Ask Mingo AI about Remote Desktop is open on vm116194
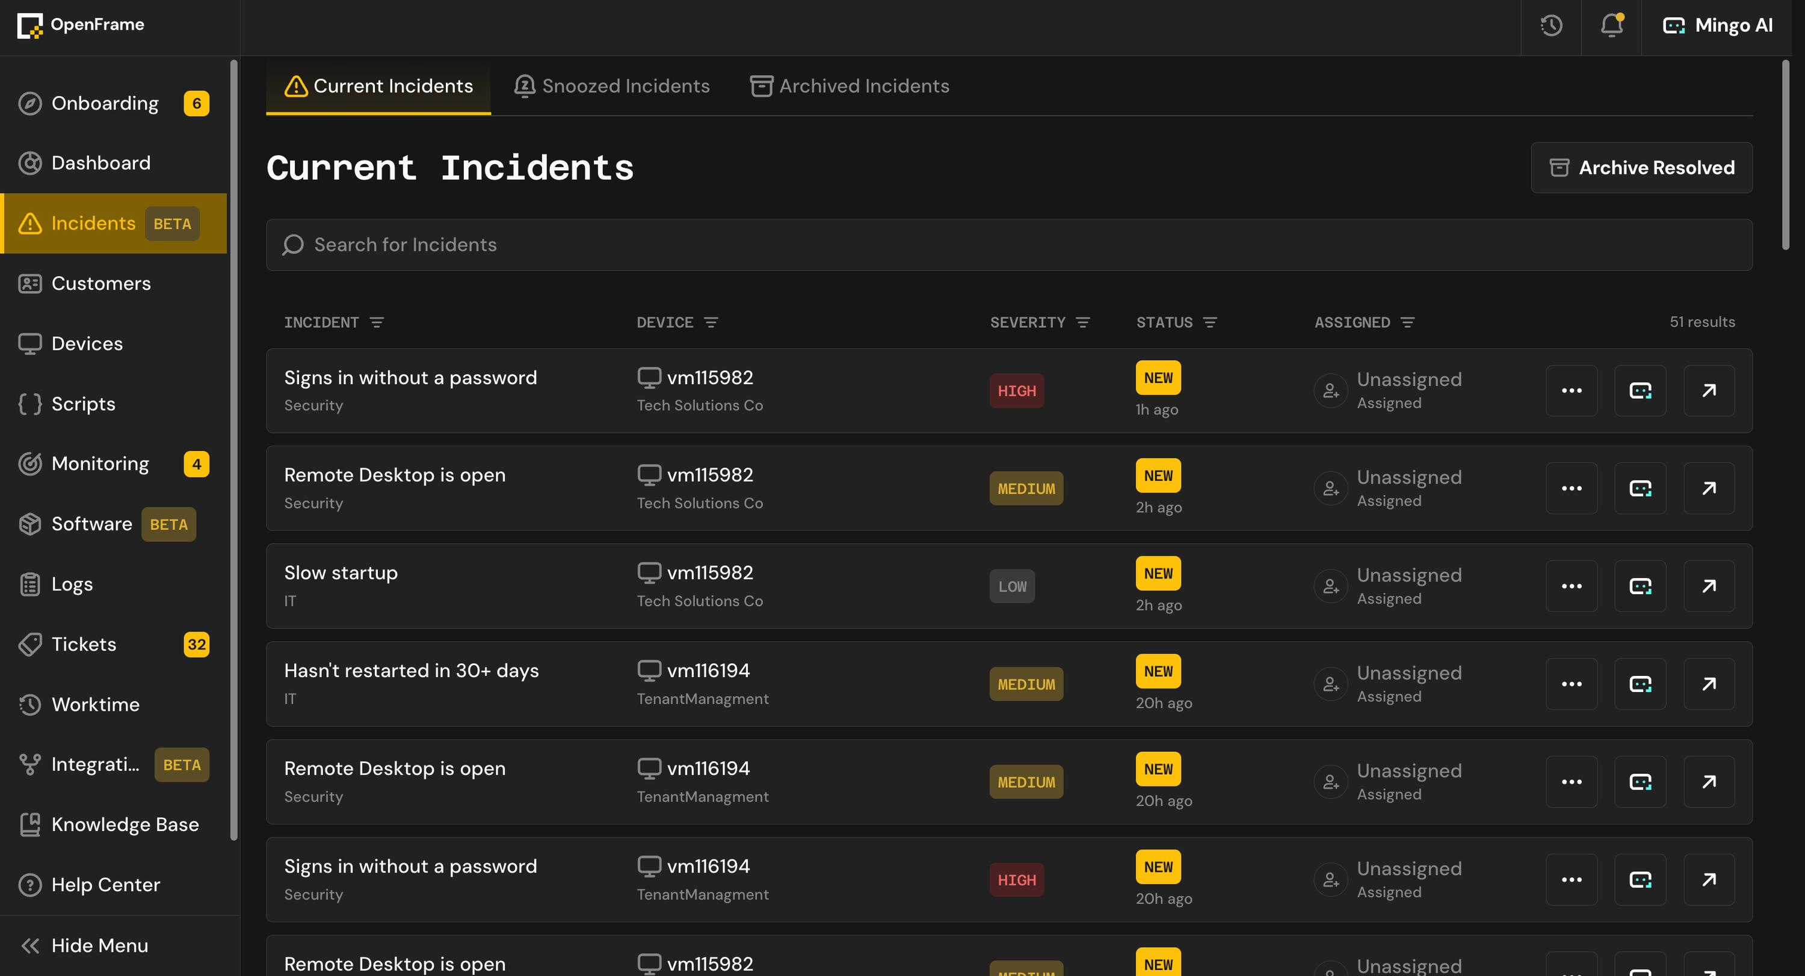 click(1640, 782)
